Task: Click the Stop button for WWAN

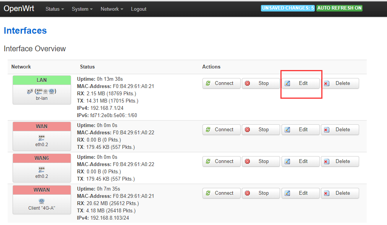Action: pyautogui.click(x=261, y=193)
